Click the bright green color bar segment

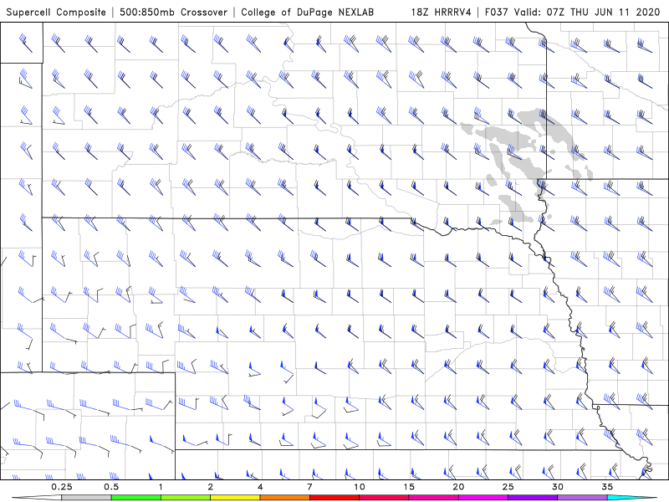tap(136, 498)
